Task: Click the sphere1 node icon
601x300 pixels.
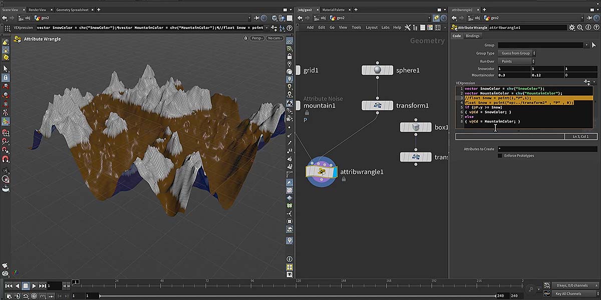Action: coord(377,70)
